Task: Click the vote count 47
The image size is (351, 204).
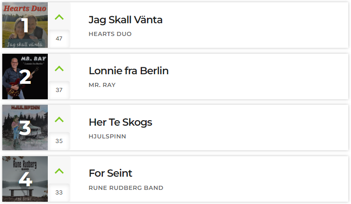Action: coord(59,39)
